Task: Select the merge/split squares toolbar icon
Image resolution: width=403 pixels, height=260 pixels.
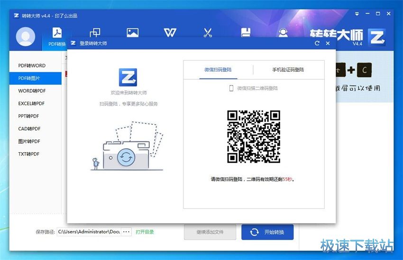Action: [95, 33]
